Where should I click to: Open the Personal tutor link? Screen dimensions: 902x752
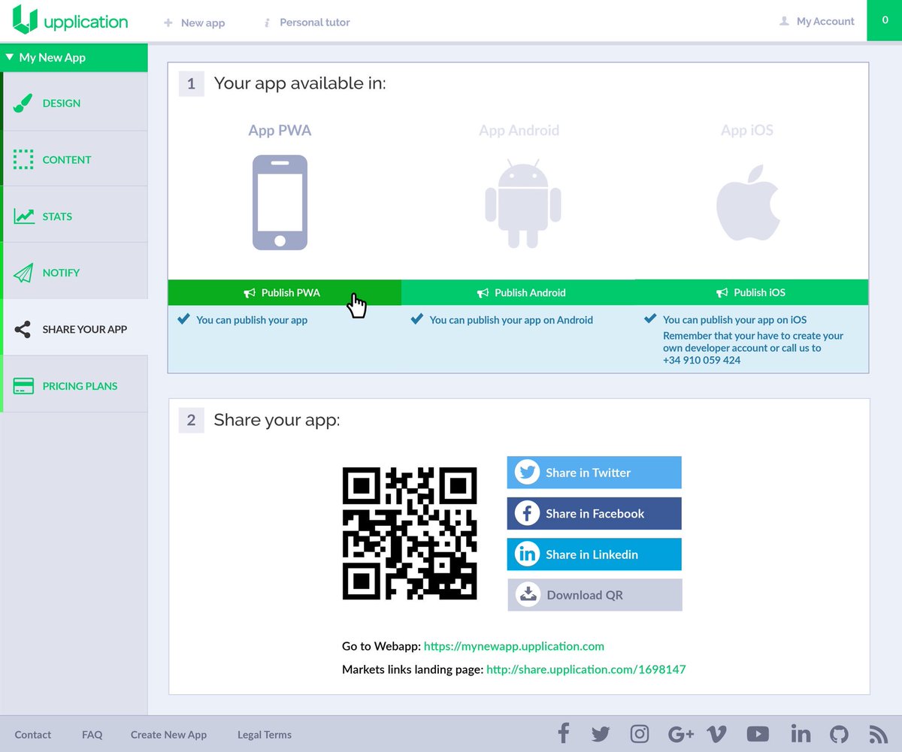[307, 23]
